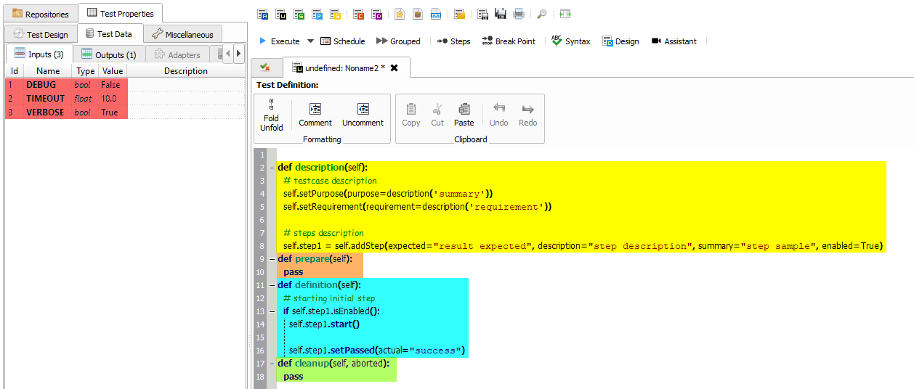Image resolution: width=914 pixels, height=389 pixels.
Task: Click the Uncomment formatting tool
Action: pos(363,116)
